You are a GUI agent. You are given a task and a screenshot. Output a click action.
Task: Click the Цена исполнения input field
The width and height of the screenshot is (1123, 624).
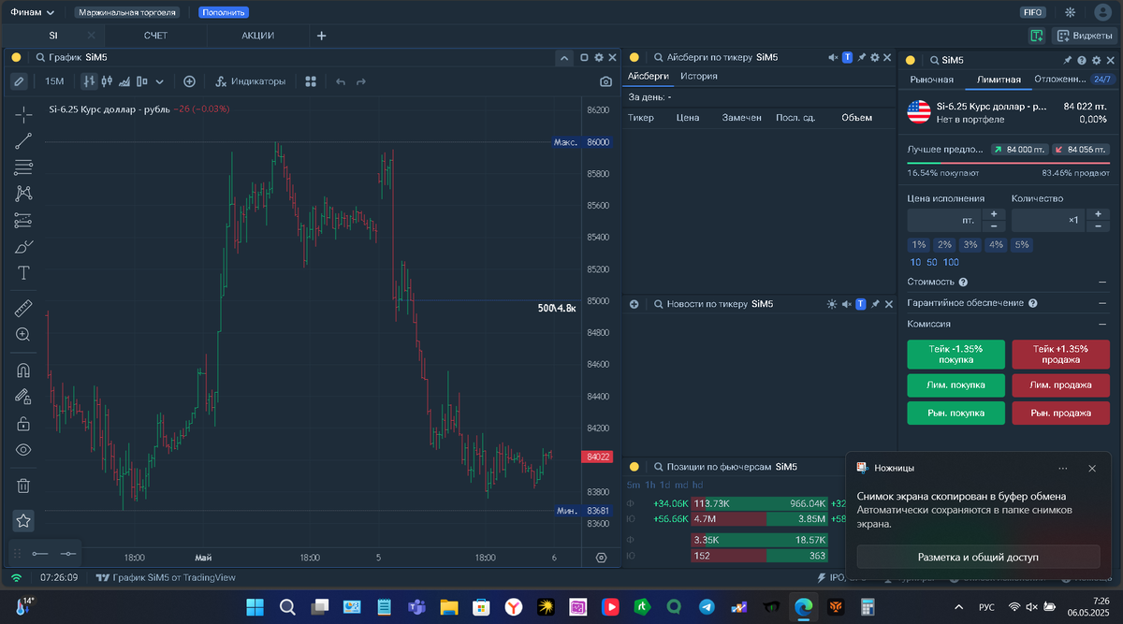[x=943, y=220]
